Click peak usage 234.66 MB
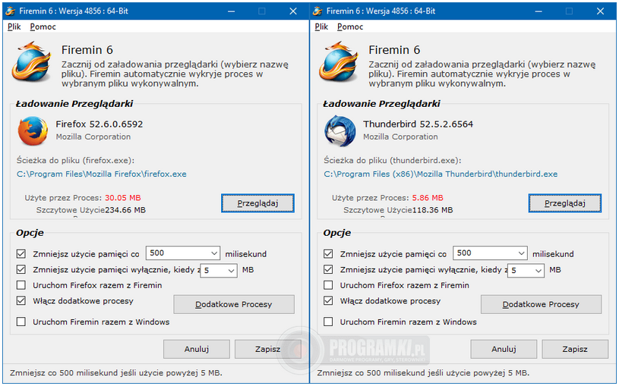Screen dimensions: 619x386 tap(125, 210)
